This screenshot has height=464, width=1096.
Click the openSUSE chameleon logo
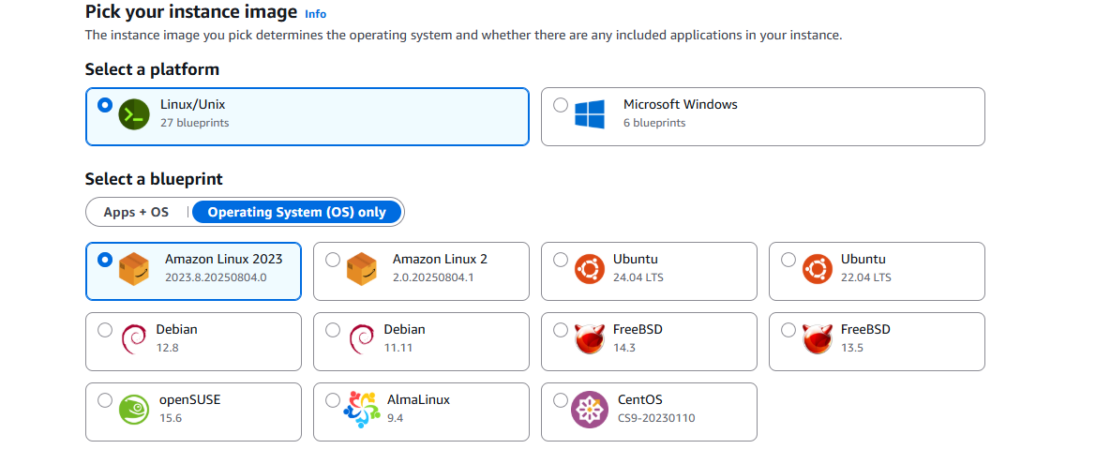[x=133, y=411]
